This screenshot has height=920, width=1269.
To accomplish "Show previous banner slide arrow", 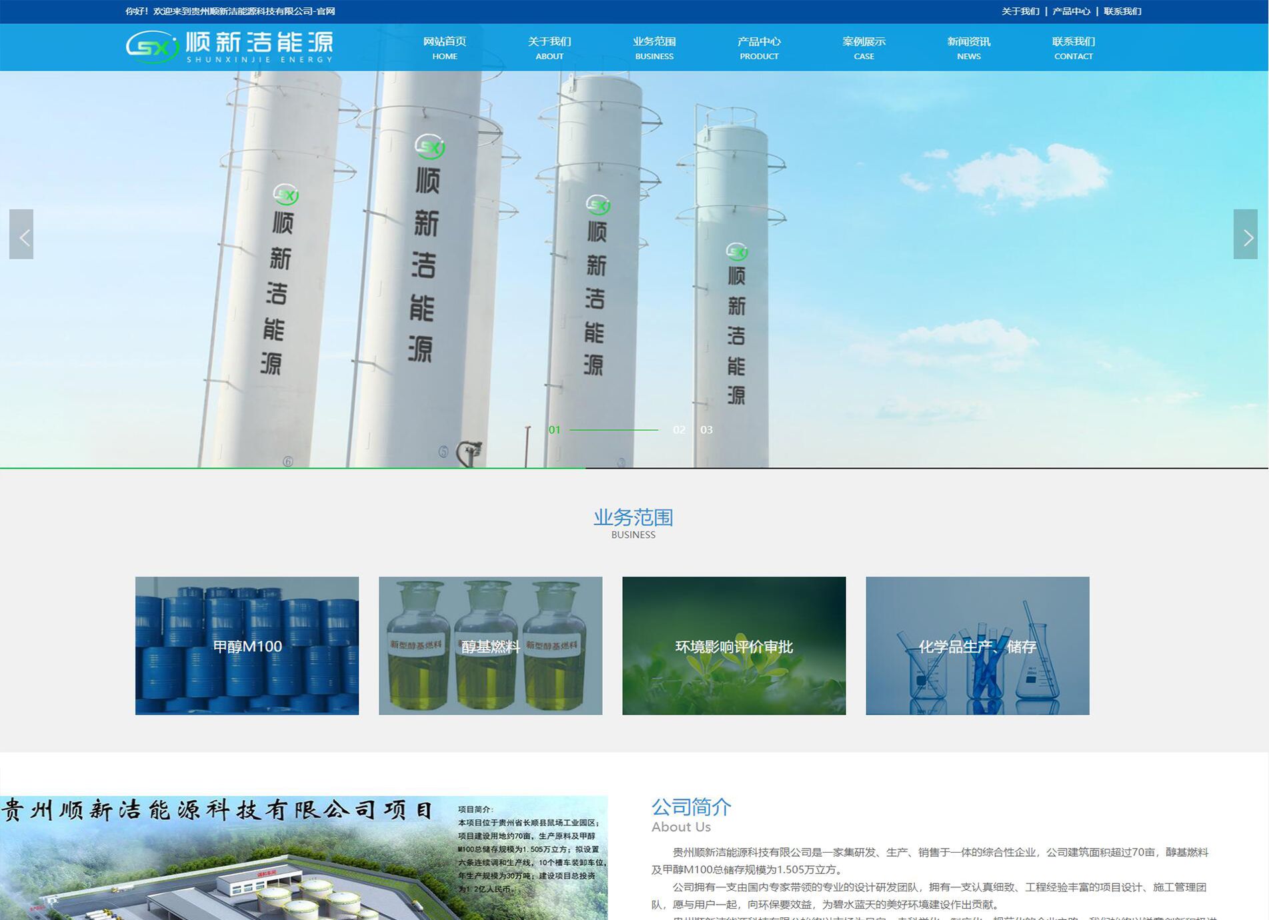I will point(21,235).
